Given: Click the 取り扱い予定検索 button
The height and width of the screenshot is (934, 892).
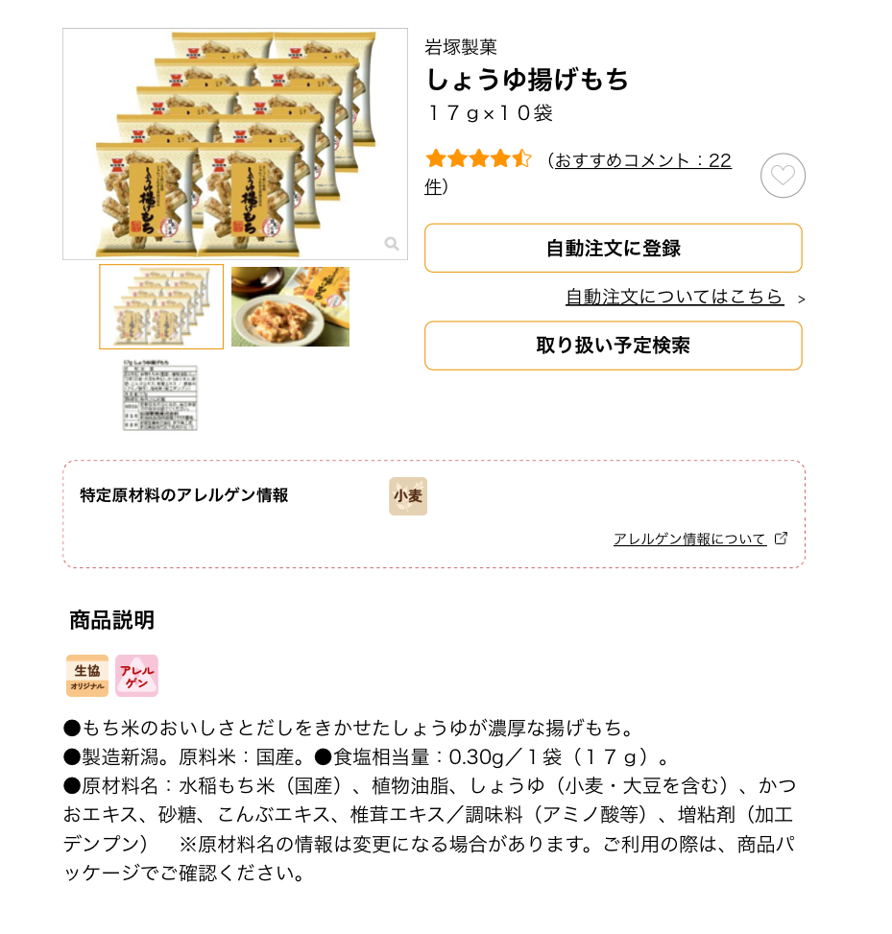Looking at the screenshot, I should [x=614, y=346].
